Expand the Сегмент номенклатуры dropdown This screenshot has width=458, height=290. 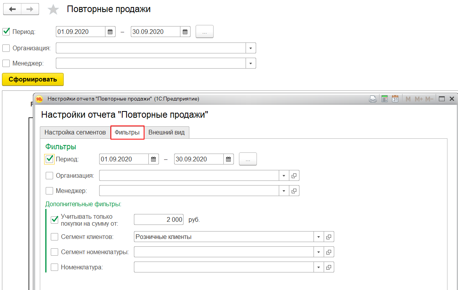[319, 252]
